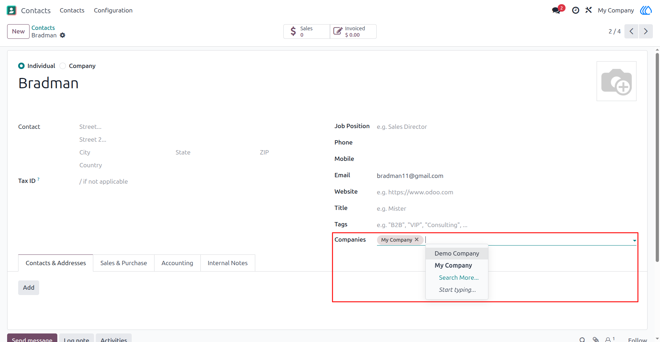Image resolution: width=660 pixels, height=342 pixels.
Task: Choose My Company from dropdown list
Action: (457, 265)
